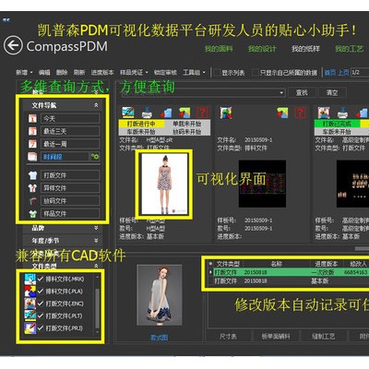This screenshot has width=369, height=369.
Task: Open the search combo box dropdown arrow
Action: 281,93
